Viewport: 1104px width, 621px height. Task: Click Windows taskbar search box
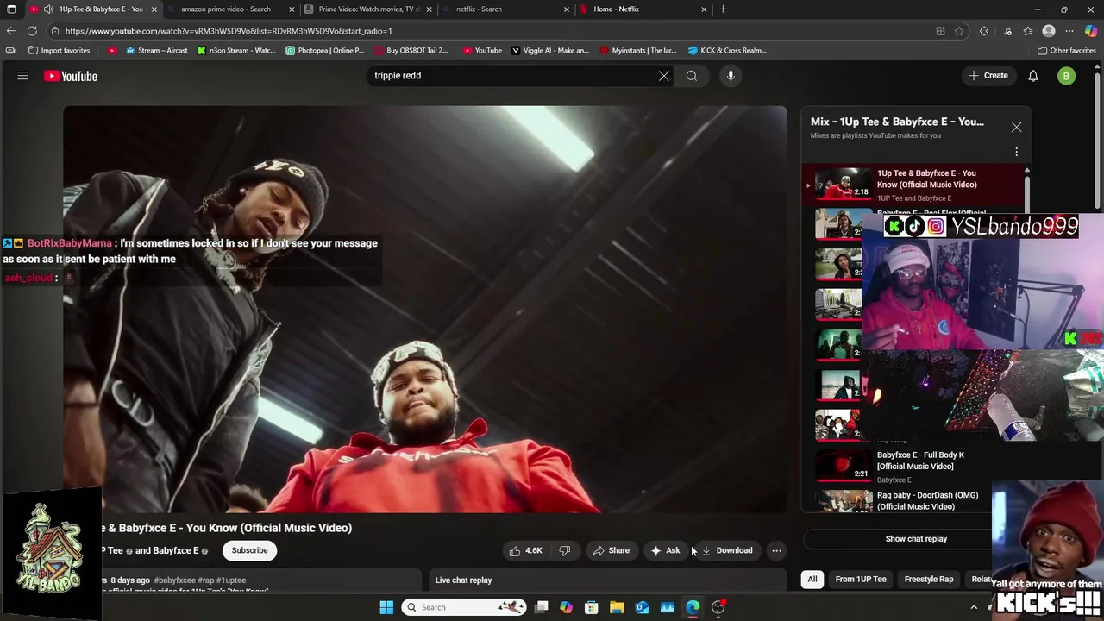[464, 607]
